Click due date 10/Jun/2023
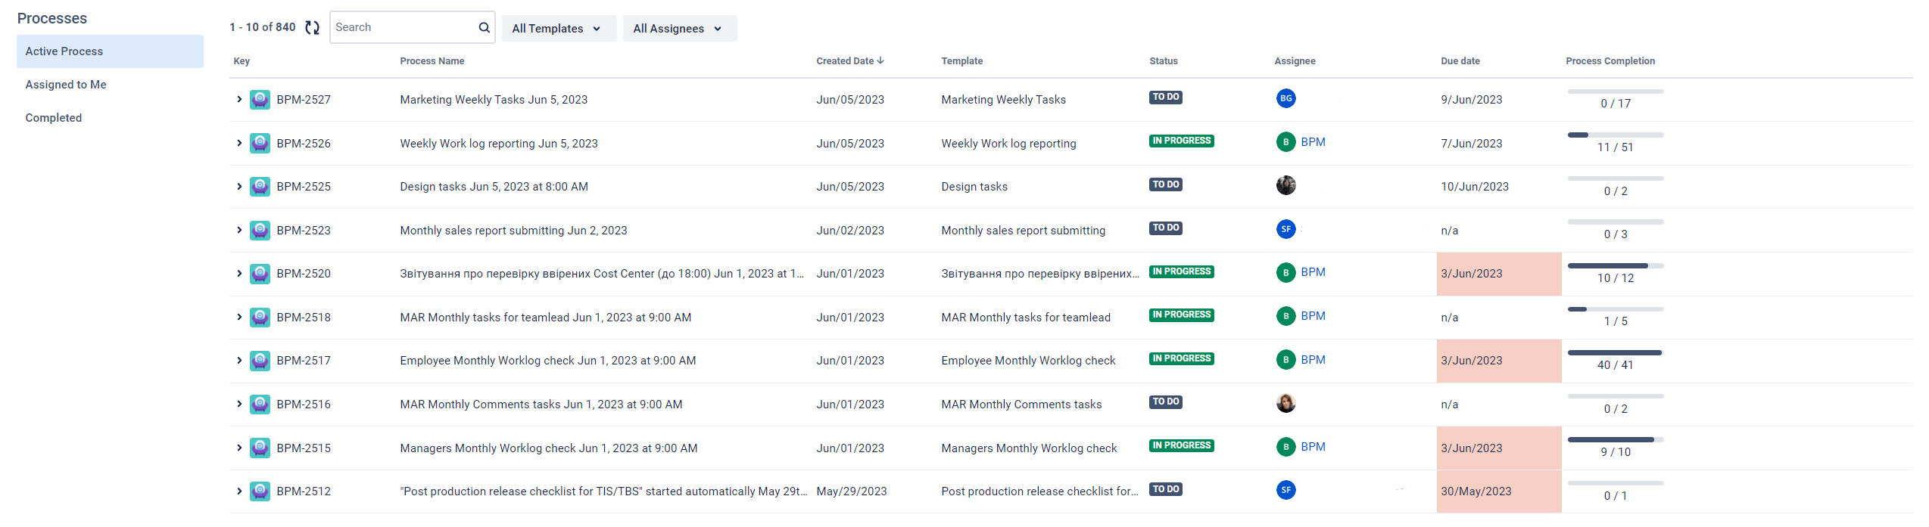The width and height of the screenshot is (1929, 527). [1475, 187]
